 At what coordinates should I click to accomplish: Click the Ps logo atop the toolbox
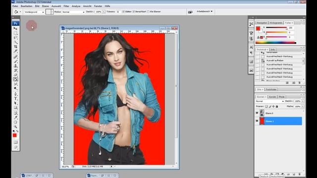point(15,23)
